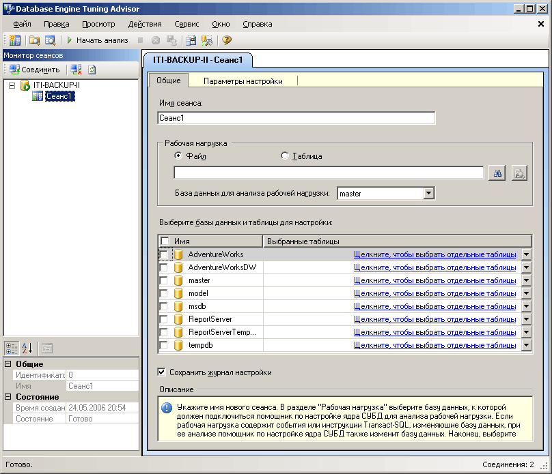This screenshot has width=552, height=474.
Task: Click the categorized view icon in properties
Action: 12,348
